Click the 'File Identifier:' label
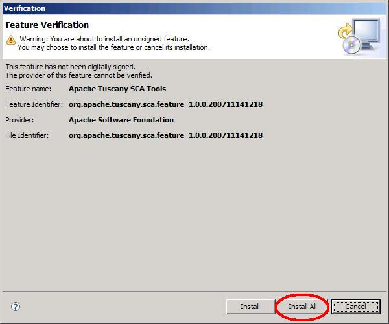This screenshot has width=389, height=324. (x=27, y=135)
